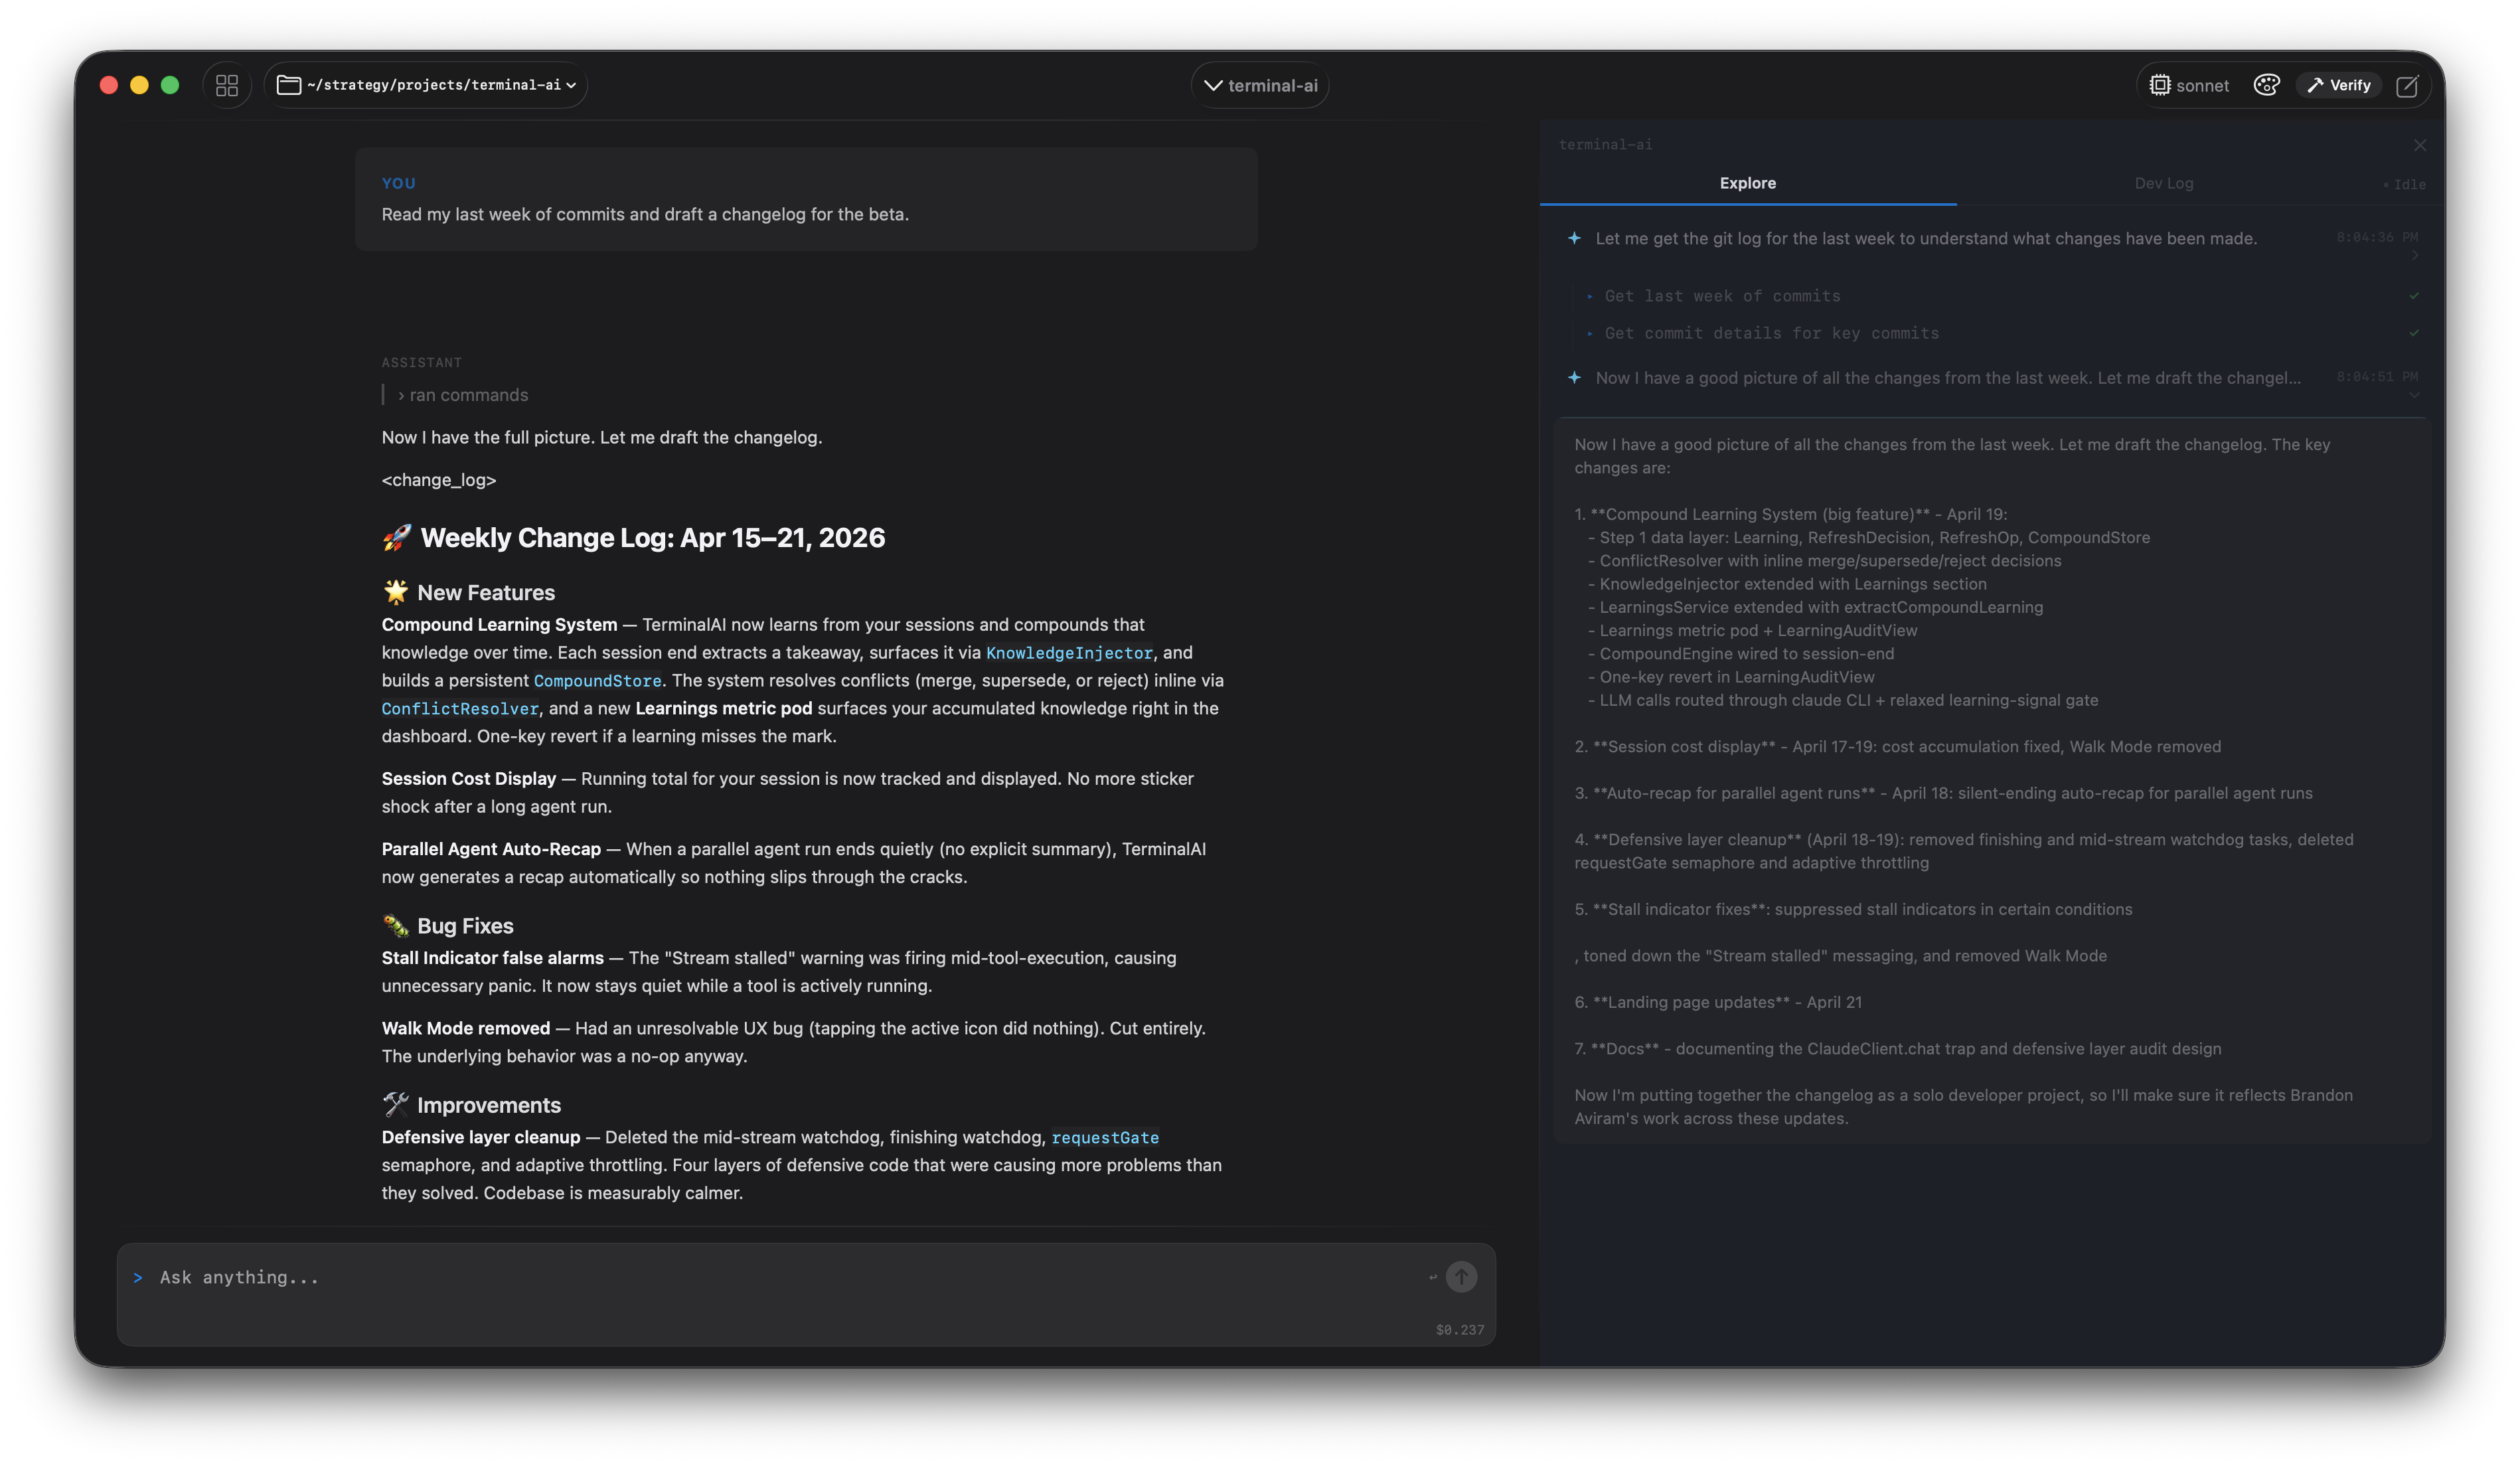Expand the terminal-ai session dropdown in title bar

pos(1260,85)
